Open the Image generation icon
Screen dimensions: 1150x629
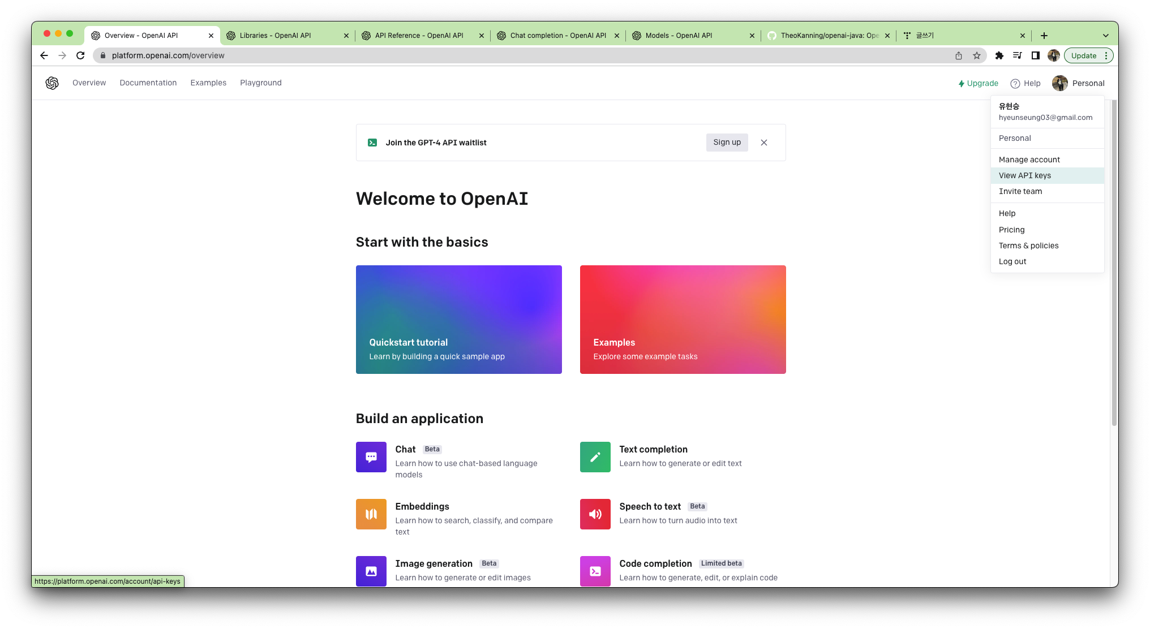coord(371,571)
